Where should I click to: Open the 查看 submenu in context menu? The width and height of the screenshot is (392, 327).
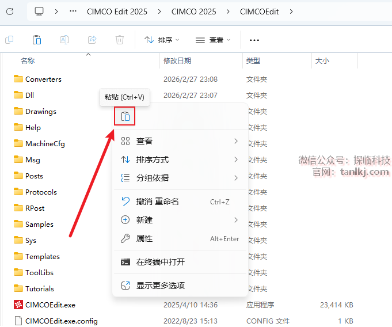tap(180, 141)
